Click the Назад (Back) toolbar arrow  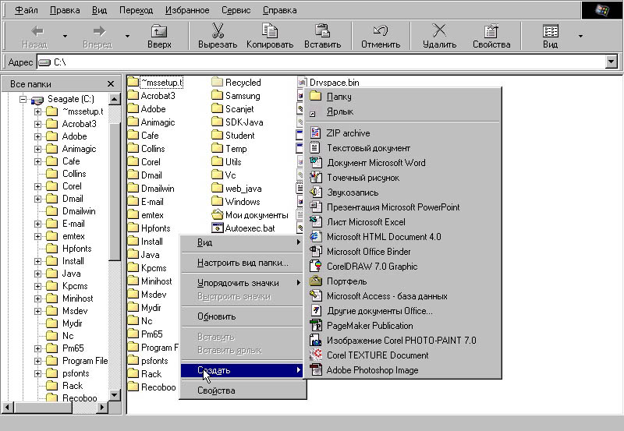point(37,31)
